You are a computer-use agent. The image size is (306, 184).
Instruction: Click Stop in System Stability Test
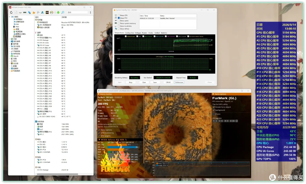click(x=131, y=82)
